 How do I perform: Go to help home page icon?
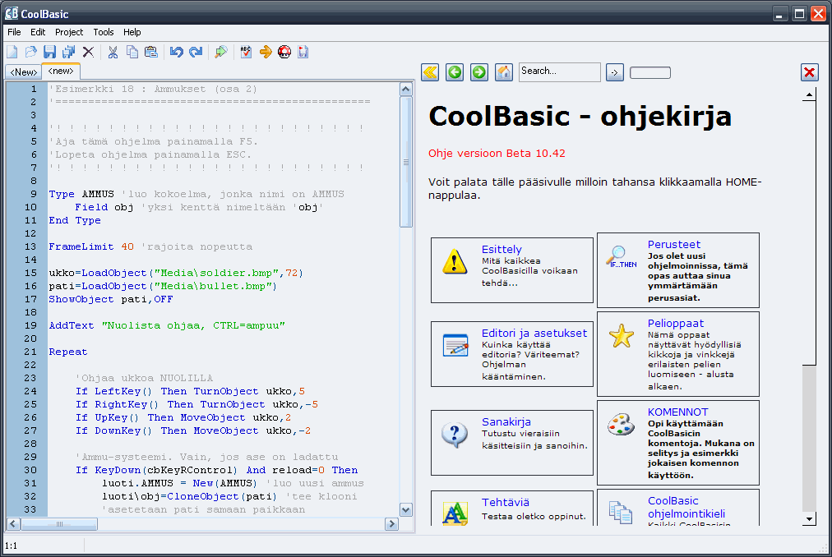tap(503, 72)
